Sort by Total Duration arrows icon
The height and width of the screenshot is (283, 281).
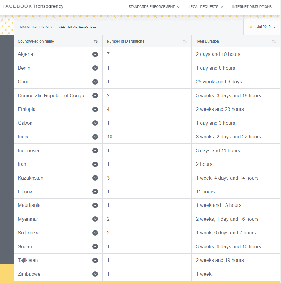tap(274, 41)
